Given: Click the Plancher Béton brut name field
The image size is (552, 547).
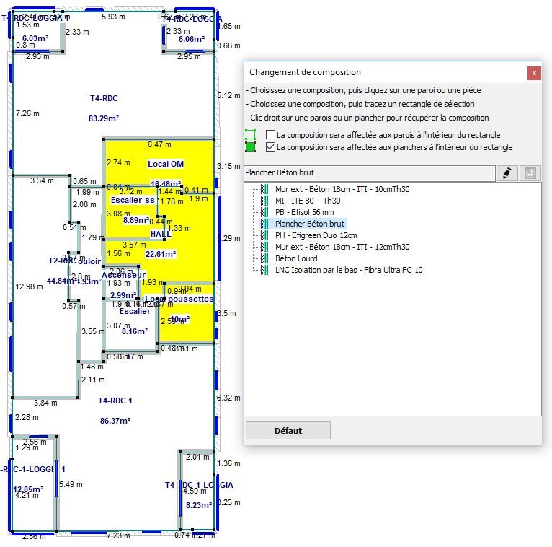Looking at the screenshot, I should click(x=369, y=173).
